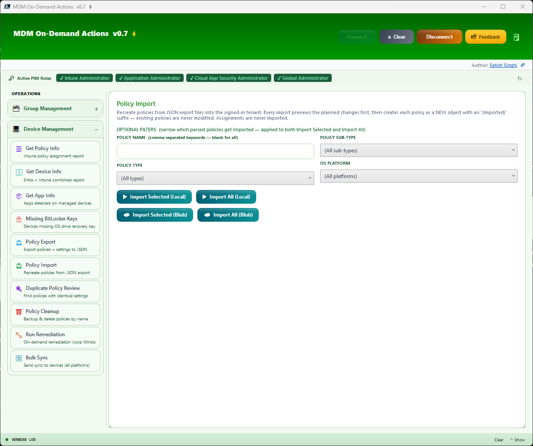The width and height of the screenshot is (533, 446).
Task: Select the Policy Cleanup operation
Action: [x=55, y=314]
